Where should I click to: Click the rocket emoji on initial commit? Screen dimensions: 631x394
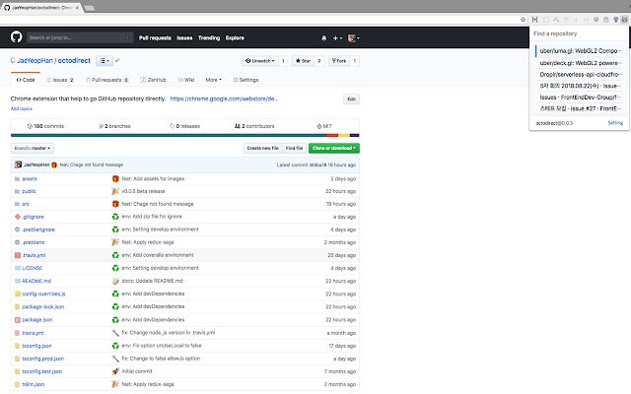[x=115, y=371]
